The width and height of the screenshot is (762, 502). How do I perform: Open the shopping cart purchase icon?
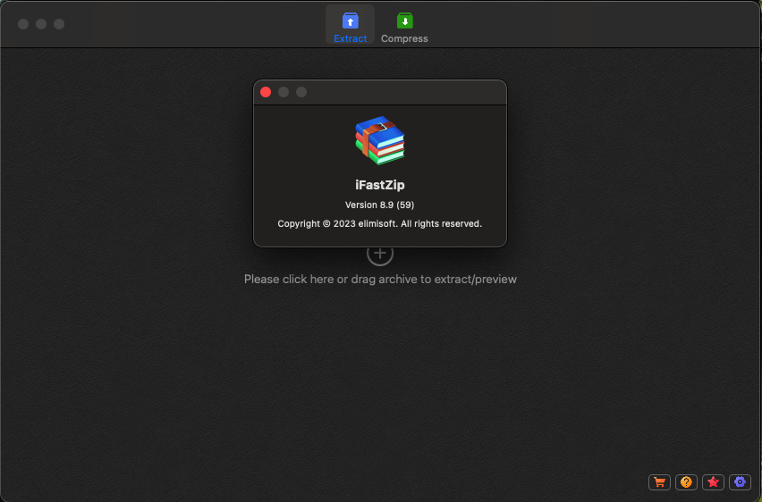[659, 482]
